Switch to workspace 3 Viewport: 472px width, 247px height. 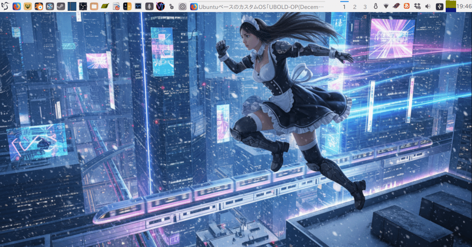pos(365,7)
